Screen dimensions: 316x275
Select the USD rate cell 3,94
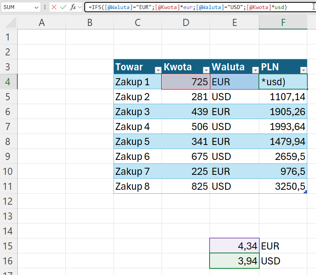pos(234,260)
